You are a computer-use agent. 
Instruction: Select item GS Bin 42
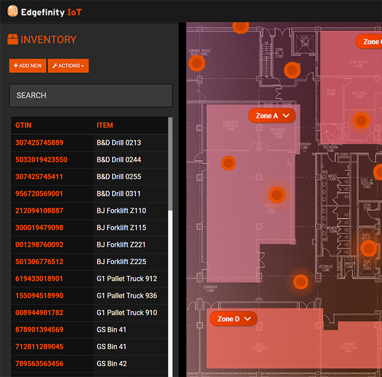112,364
